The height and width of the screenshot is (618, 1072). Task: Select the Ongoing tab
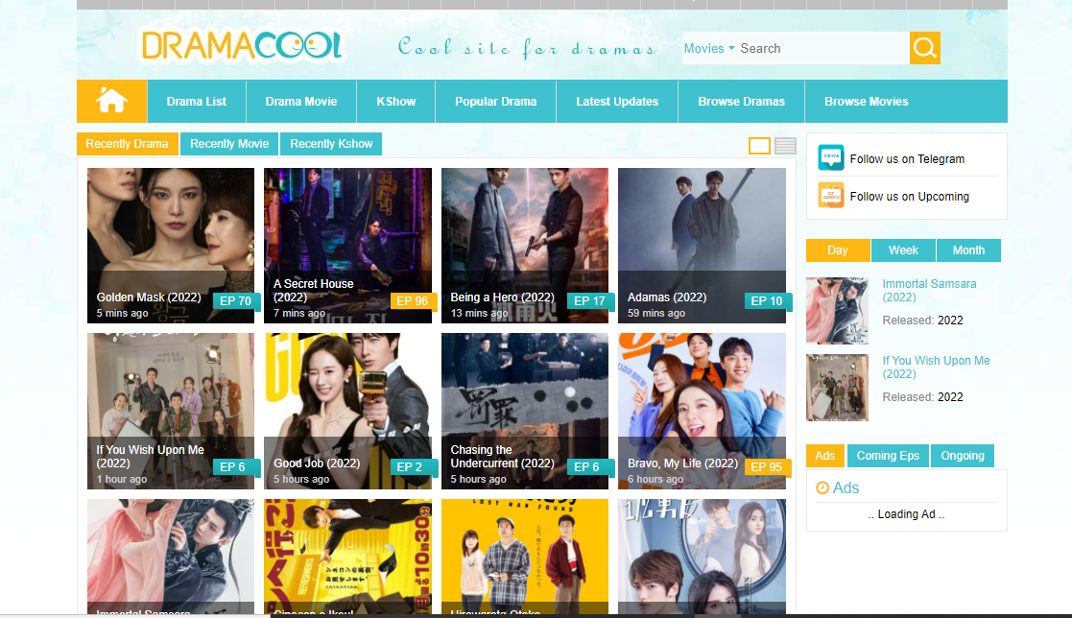click(x=962, y=455)
